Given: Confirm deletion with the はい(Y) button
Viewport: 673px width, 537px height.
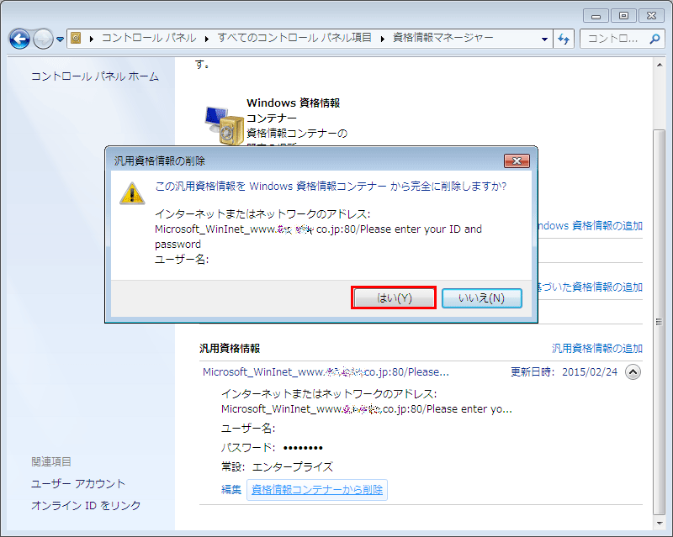Looking at the screenshot, I should [393, 297].
